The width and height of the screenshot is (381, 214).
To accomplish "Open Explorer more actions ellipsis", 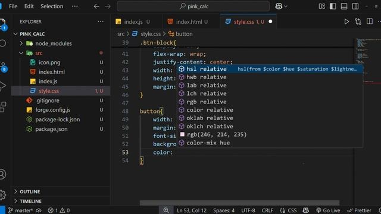I will pos(101,21).
